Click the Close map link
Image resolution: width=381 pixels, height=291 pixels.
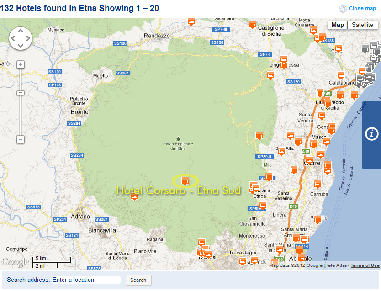(x=362, y=8)
